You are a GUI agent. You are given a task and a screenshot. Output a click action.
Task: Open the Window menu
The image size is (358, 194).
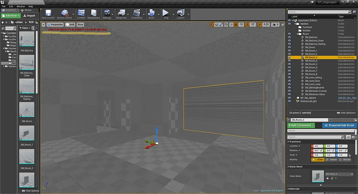pyautogui.click(x=21, y=6)
